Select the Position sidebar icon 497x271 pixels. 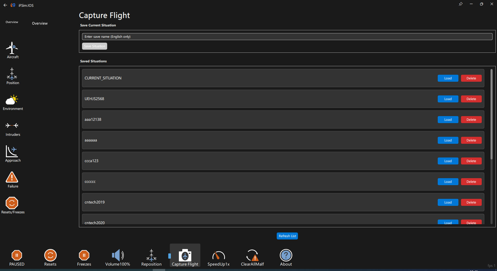(12, 74)
